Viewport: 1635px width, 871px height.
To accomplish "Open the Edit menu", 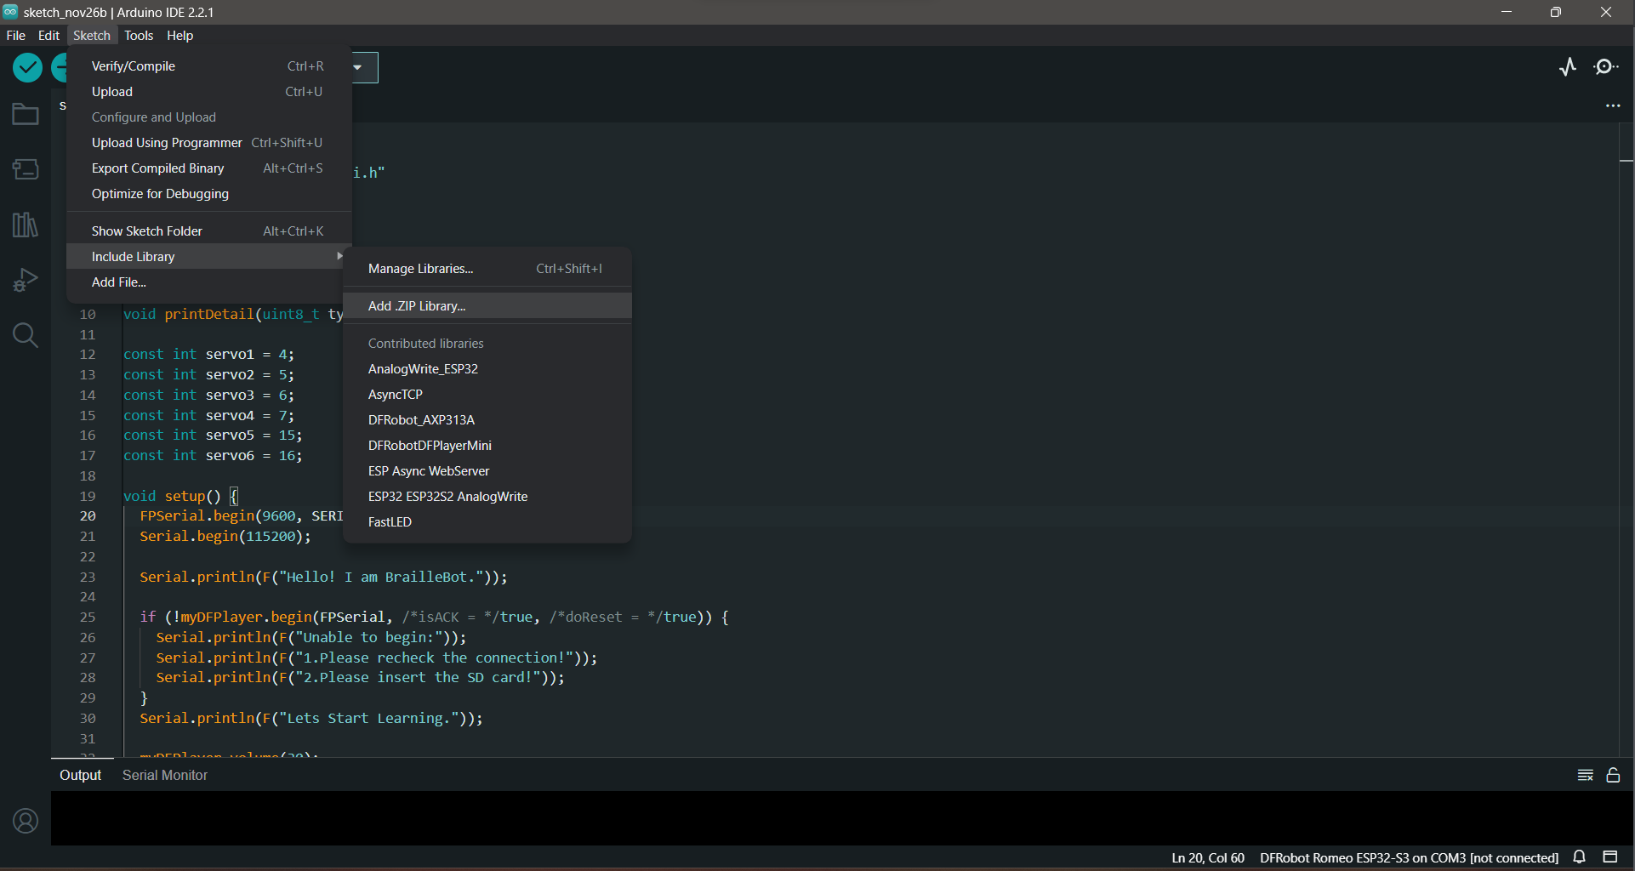I will (x=48, y=36).
